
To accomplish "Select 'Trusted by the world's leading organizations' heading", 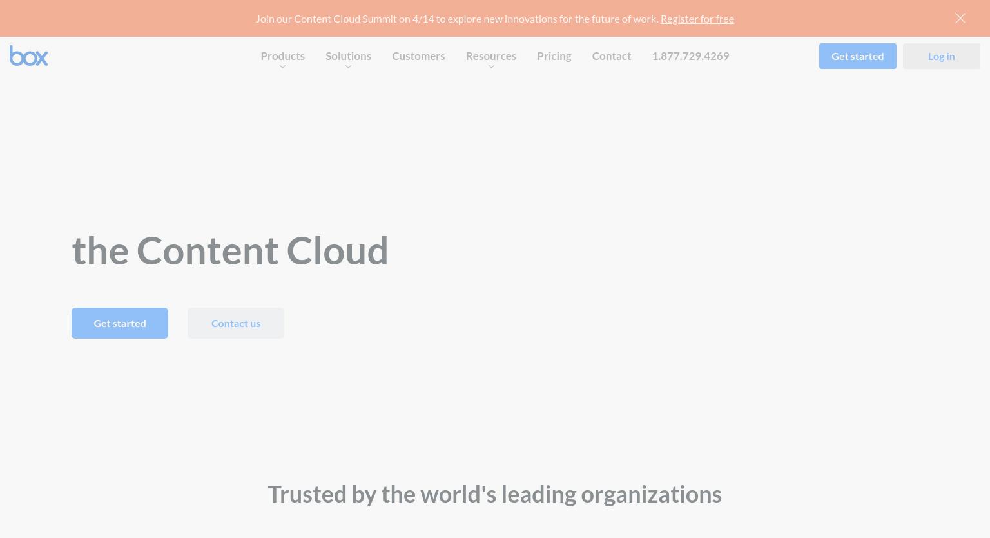I will coord(495,494).
